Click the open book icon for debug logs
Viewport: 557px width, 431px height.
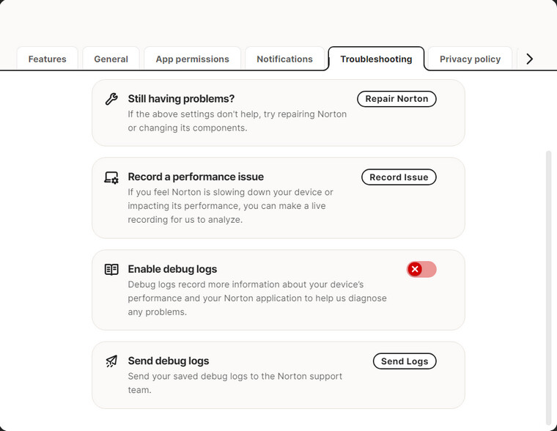111,269
